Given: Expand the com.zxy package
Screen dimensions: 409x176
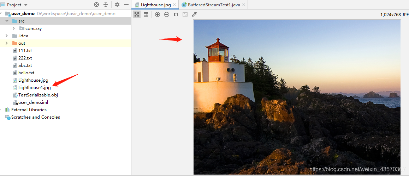Looking at the screenshot, I should tap(14, 29).
